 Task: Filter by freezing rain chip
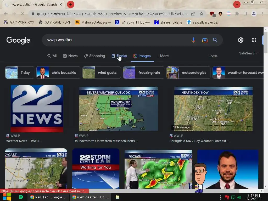pos(144,72)
